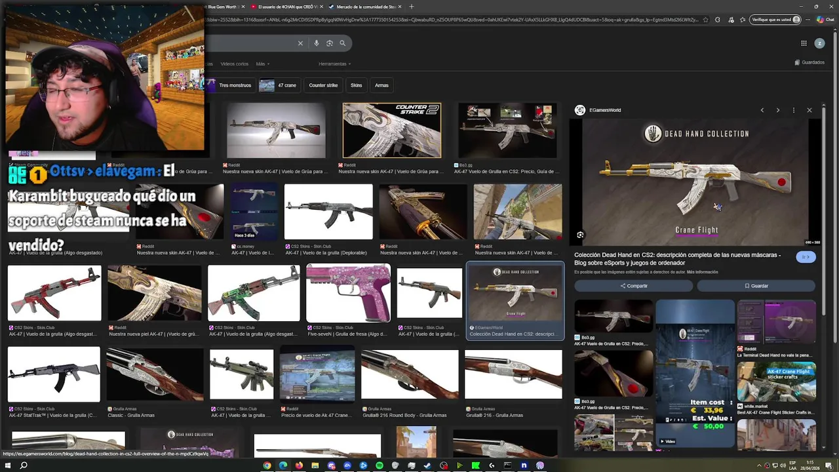Click the 'Compartir' share button

coord(634,286)
